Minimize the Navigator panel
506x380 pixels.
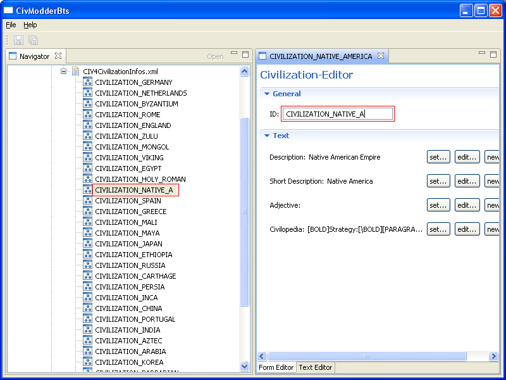coord(234,53)
